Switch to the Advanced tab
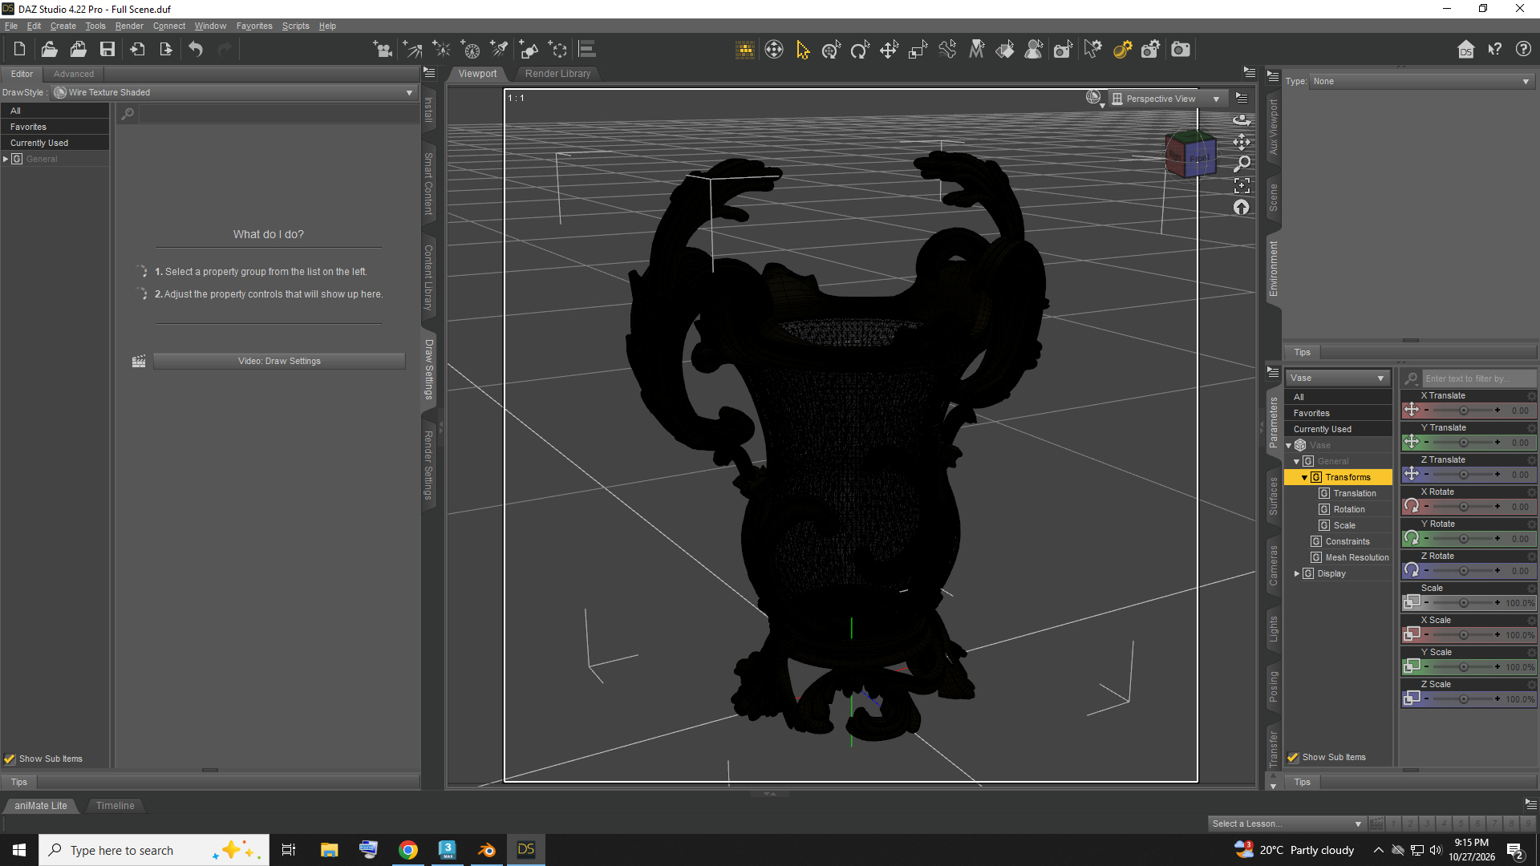This screenshot has height=866, width=1540. [x=74, y=74]
